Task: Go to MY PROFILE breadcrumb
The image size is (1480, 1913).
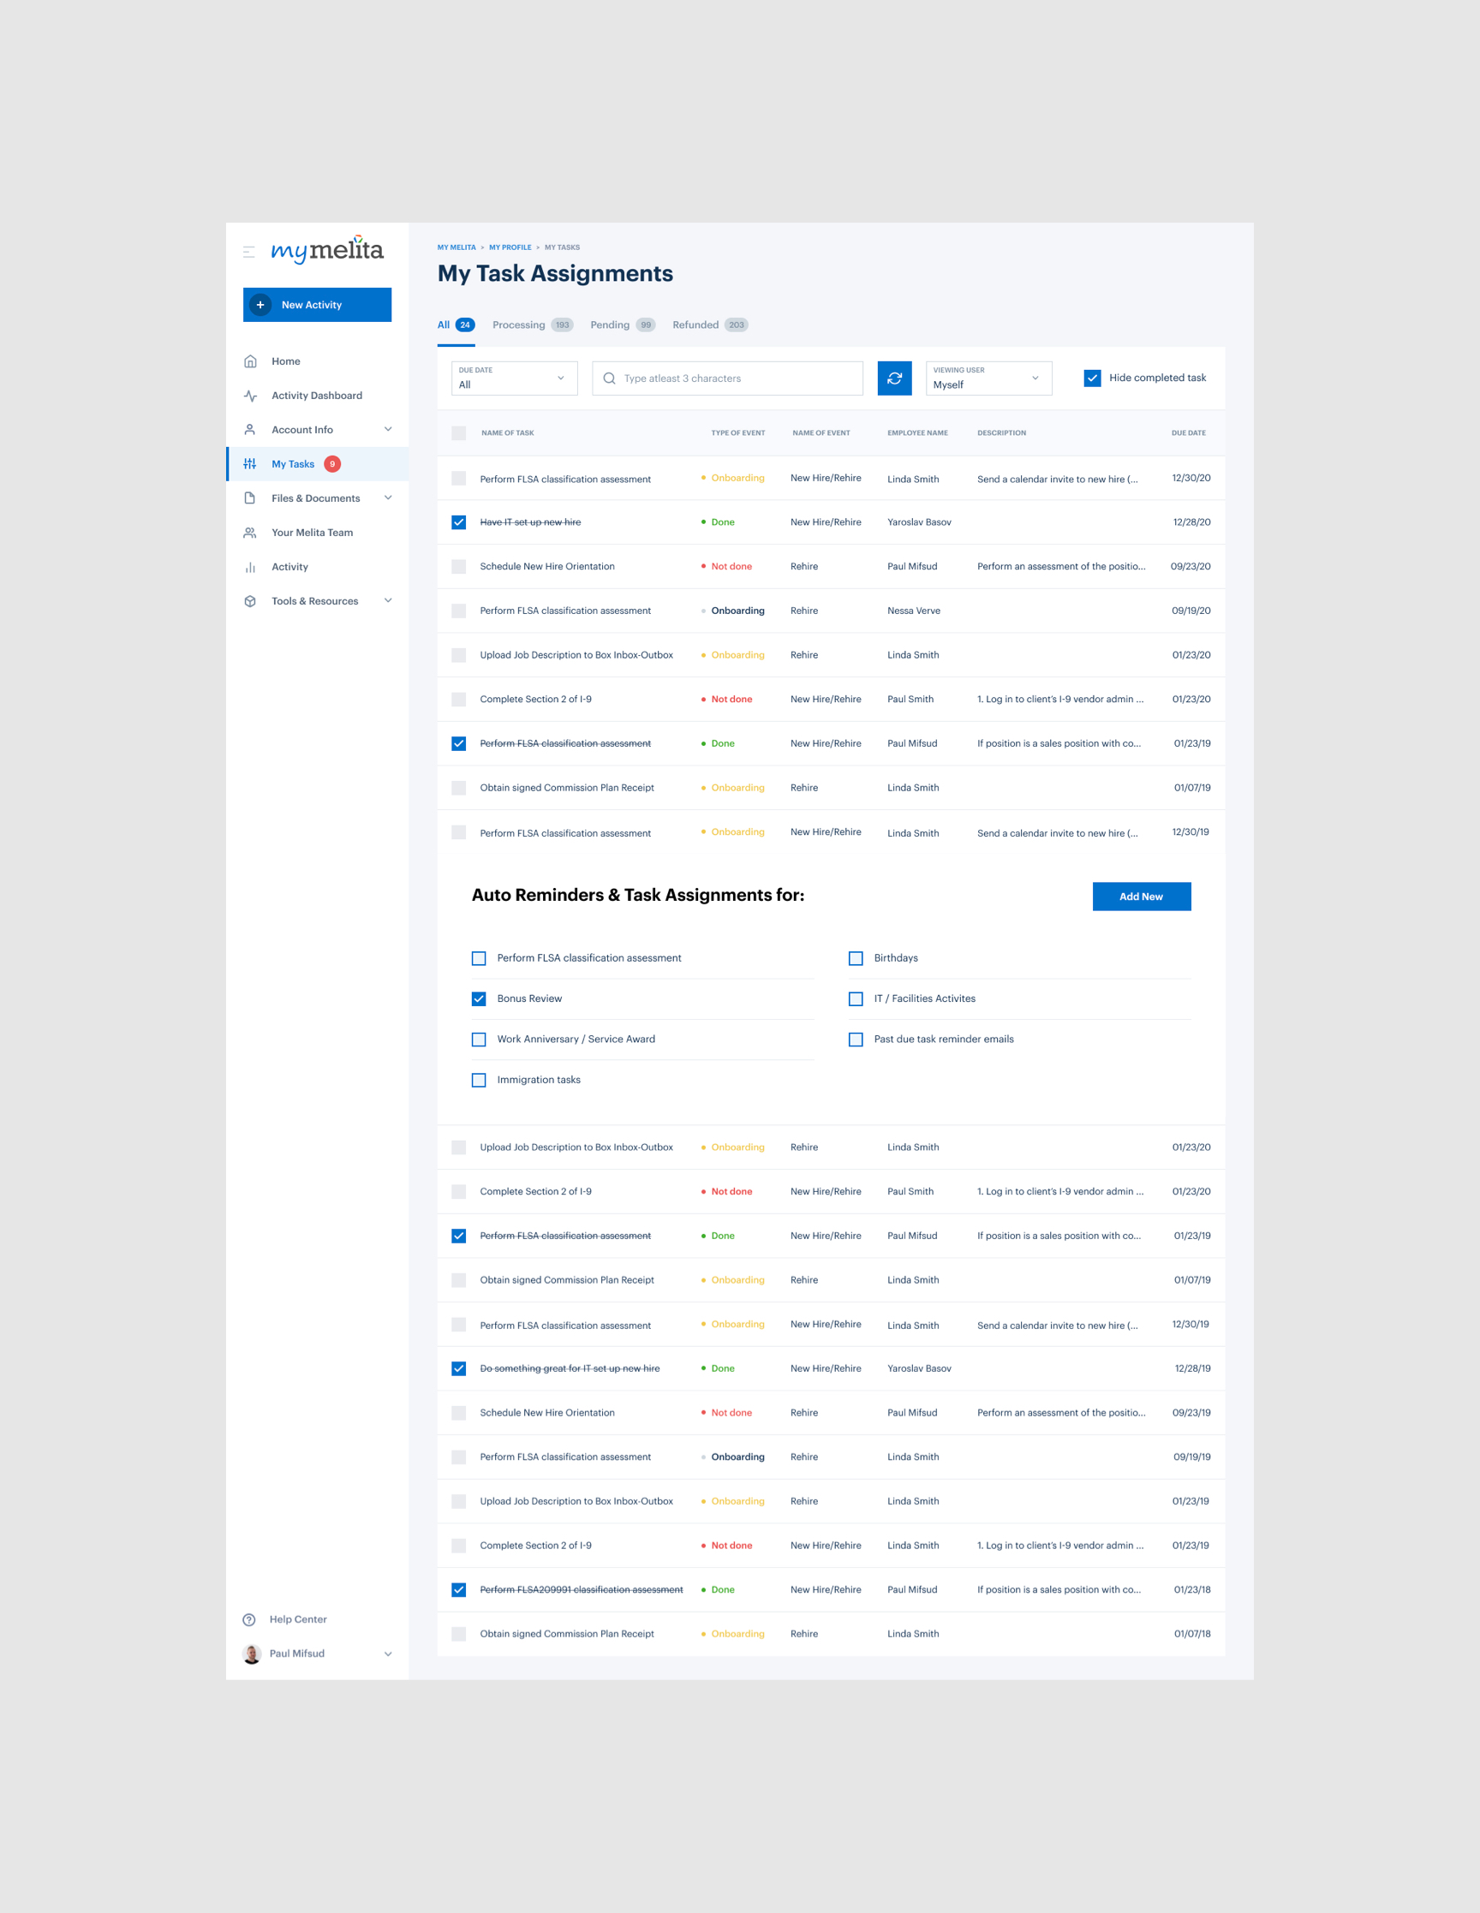Action: coord(510,247)
